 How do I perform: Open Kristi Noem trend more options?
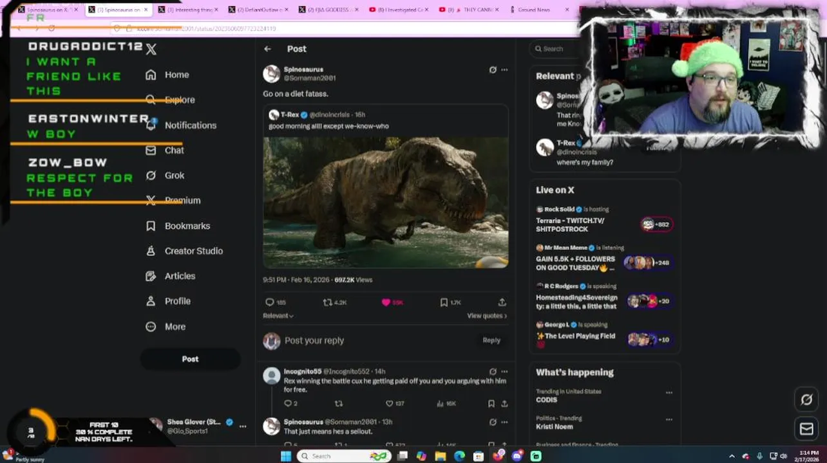click(x=669, y=419)
